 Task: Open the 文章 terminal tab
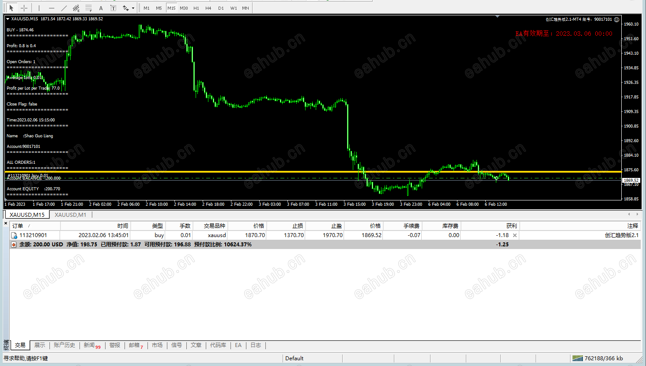click(196, 345)
